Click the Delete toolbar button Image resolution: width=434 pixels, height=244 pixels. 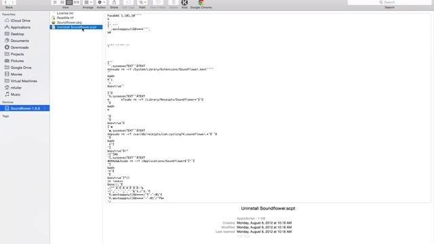click(x=174, y=2)
